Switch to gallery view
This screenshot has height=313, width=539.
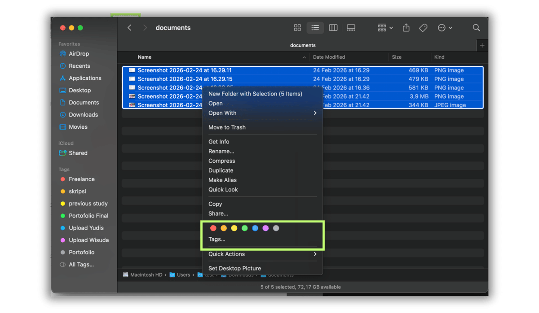pos(351,27)
